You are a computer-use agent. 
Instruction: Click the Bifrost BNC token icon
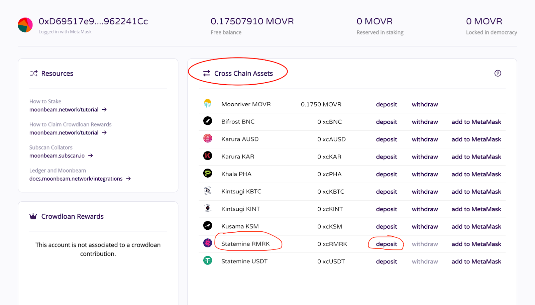[x=208, y=121]
